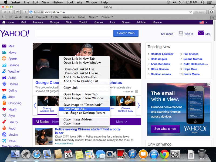Click the Finance chart icon in sidebar
Image resolution: width=216 pixels, height=162 pixels.
(4, 65)
